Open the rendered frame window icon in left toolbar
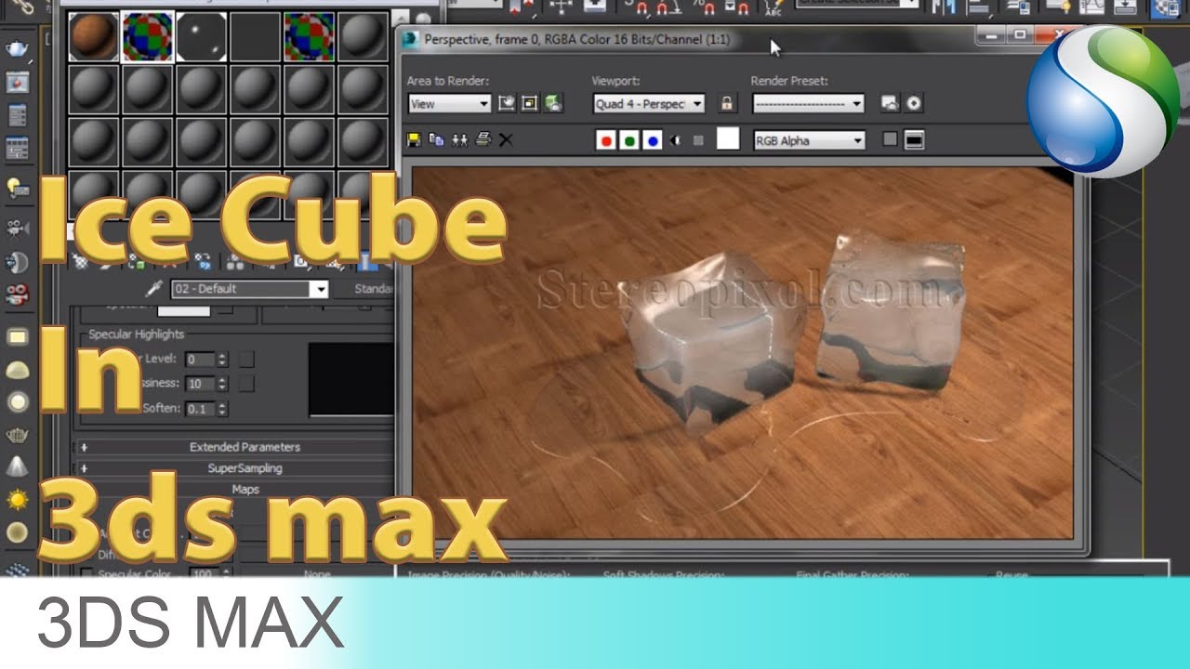Image resolution: width=1190 pixels, height=669 pixels. [x=17, y=83]
